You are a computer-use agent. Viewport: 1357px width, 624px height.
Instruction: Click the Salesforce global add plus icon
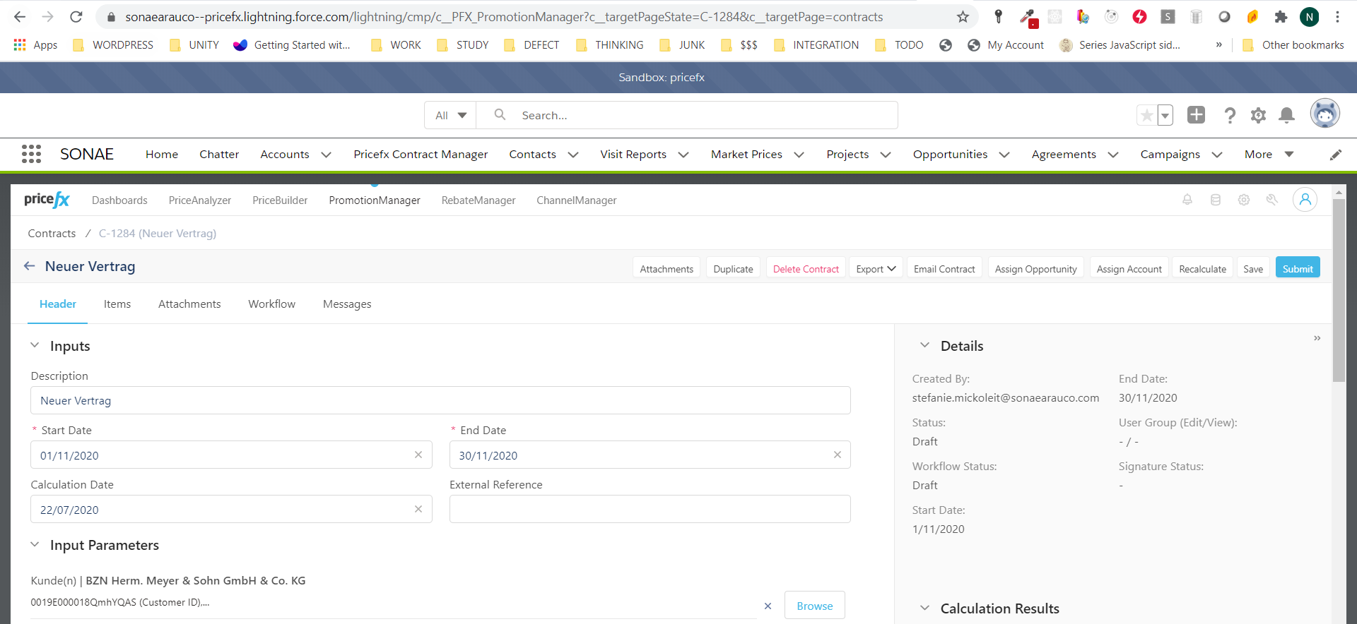[1196, 115]
